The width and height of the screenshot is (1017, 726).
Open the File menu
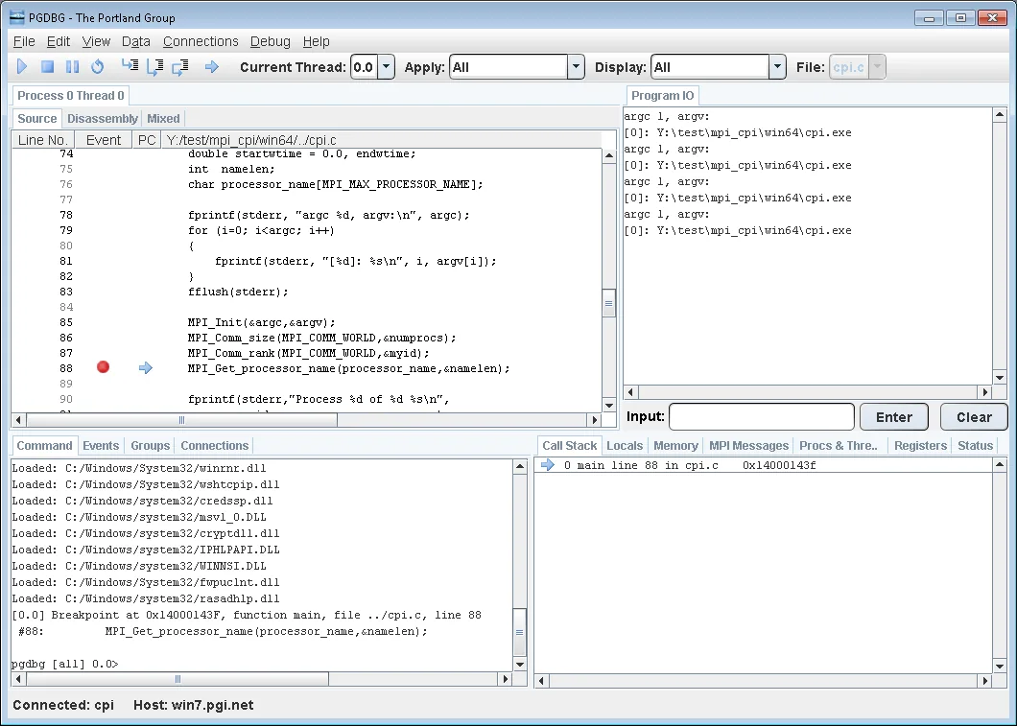(24, 41)
